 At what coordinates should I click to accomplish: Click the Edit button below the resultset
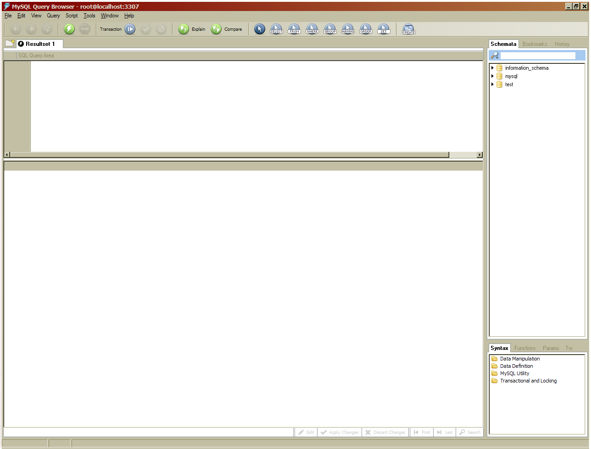tap(306, 432)
